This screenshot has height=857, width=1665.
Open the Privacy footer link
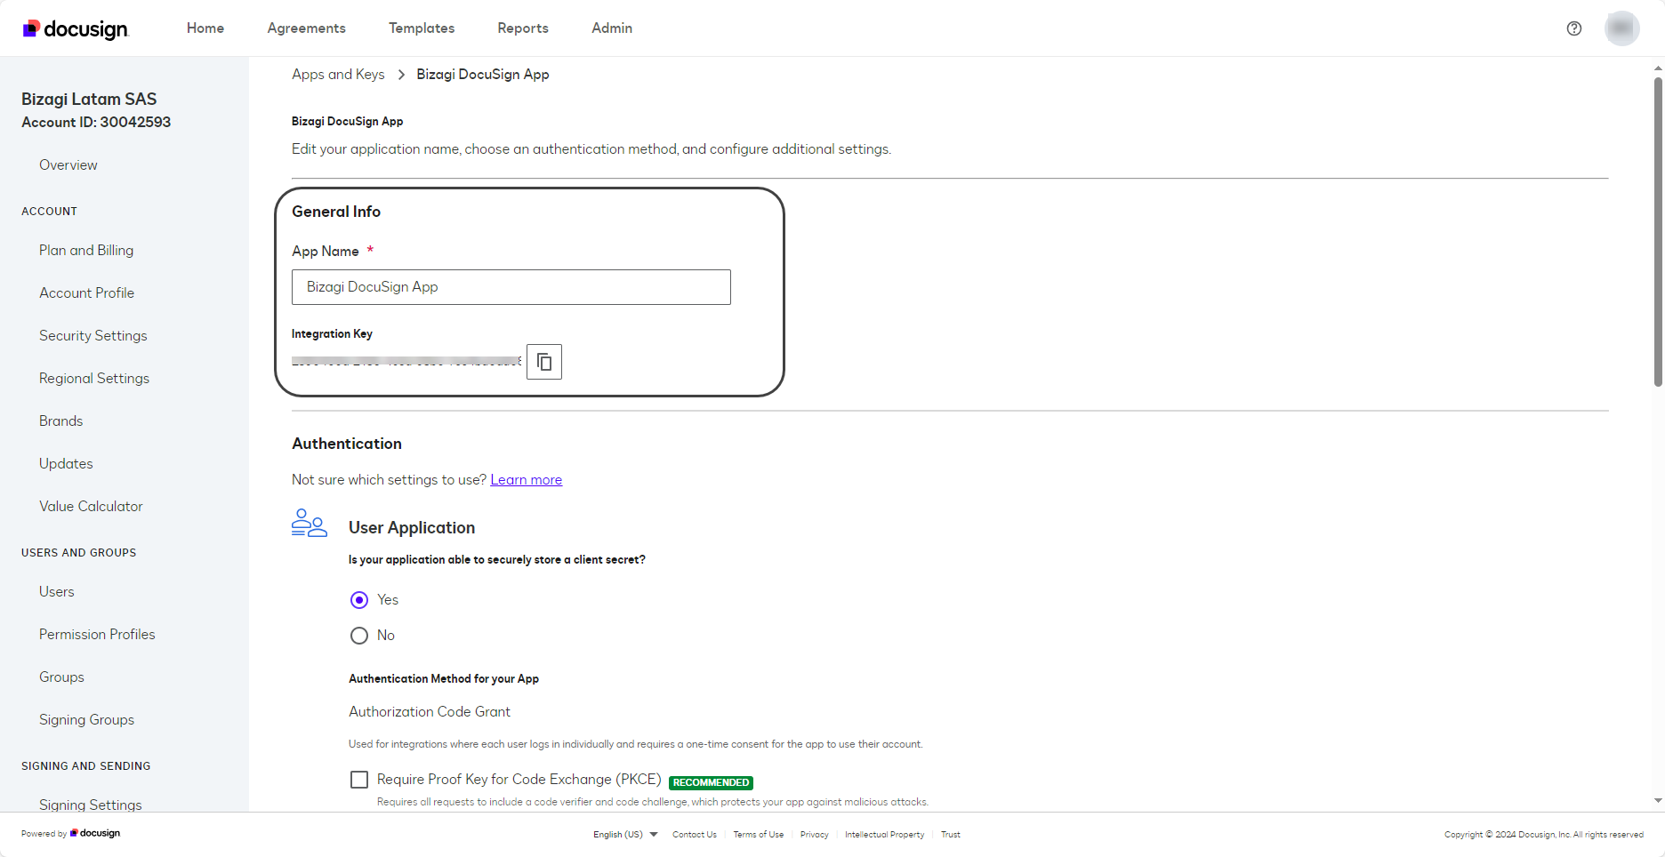[815, 835]
